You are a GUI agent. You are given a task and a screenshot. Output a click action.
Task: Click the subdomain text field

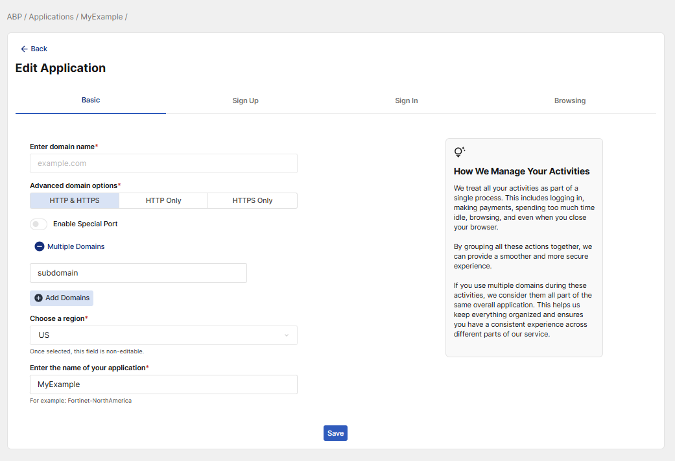138,273
